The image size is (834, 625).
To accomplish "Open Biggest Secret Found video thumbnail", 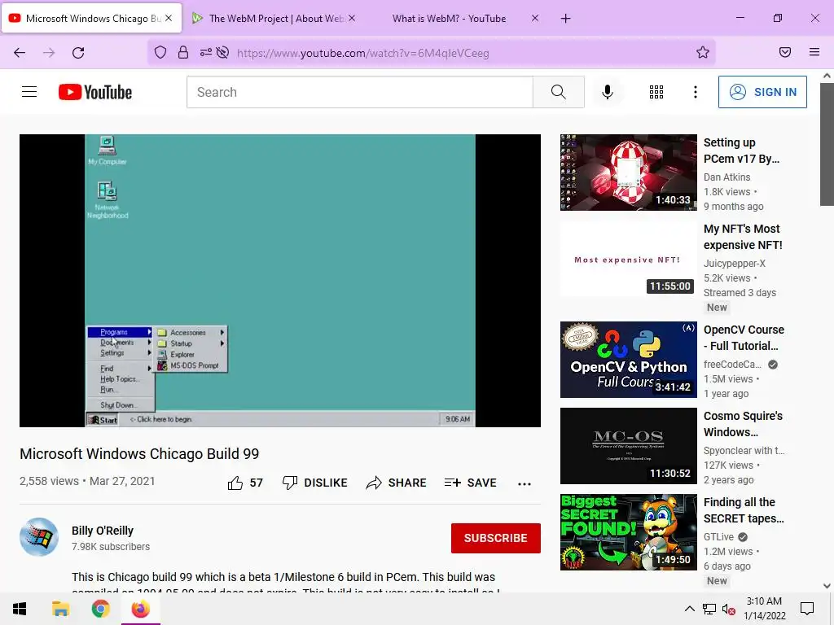I will [628, 532].
